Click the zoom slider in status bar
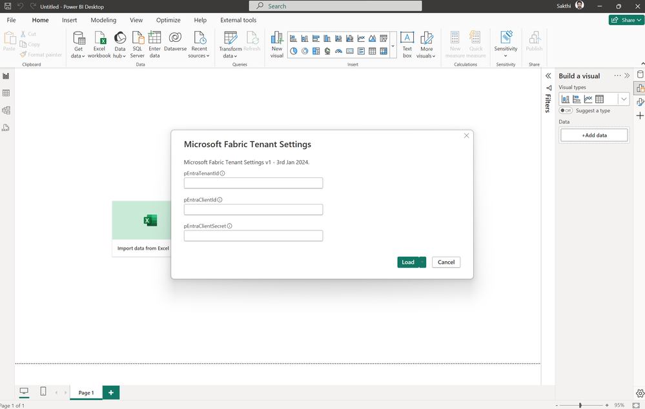The height and width of the screenshot is (409, 645). coord(580,405)
